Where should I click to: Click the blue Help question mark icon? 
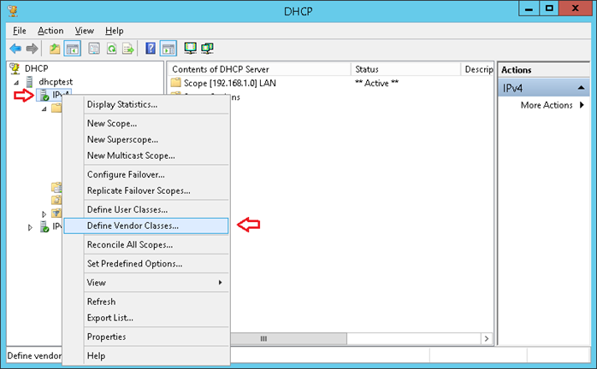pyautogui.click(x=151, y=49)
